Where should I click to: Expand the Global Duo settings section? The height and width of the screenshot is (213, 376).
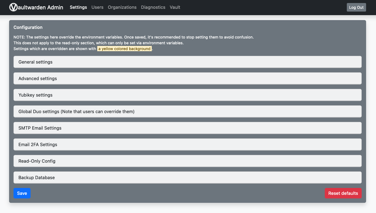pyautogui.click(x=76, y=112)
